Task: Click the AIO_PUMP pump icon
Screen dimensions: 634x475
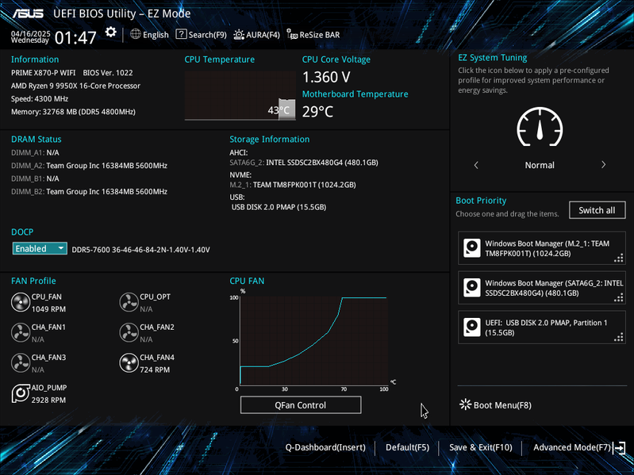Action: coord(20,393)
